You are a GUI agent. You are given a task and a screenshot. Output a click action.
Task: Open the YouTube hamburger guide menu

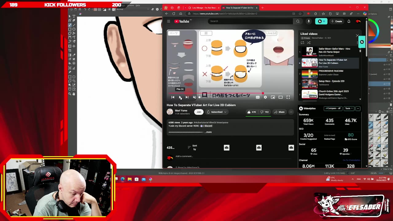169,21
